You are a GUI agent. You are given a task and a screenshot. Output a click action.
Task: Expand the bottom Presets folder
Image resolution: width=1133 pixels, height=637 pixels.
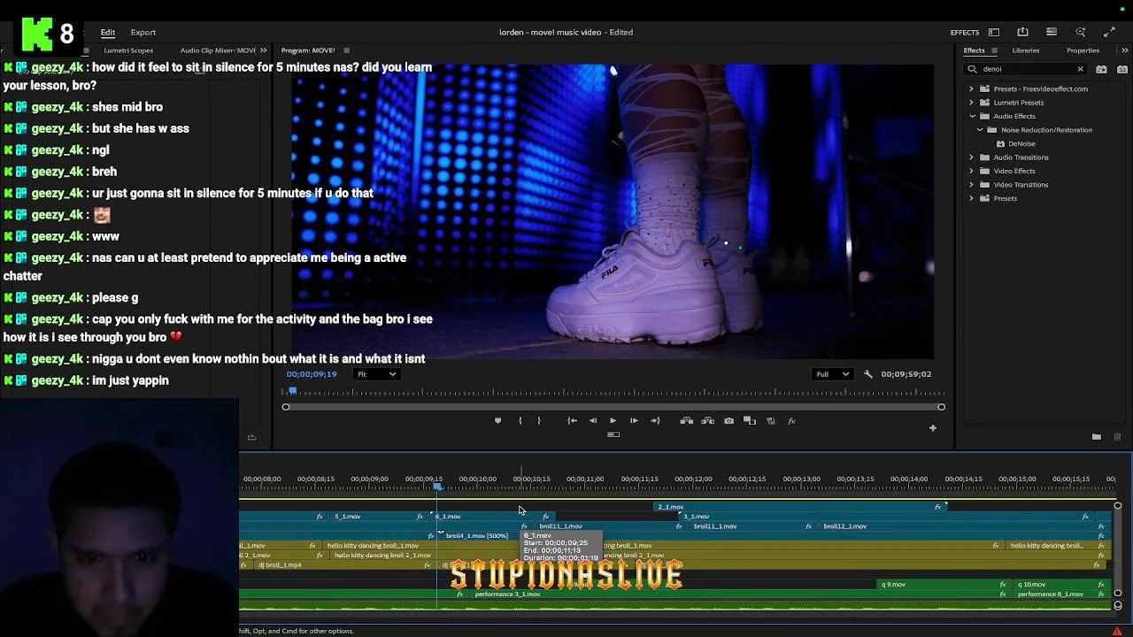(971, 198)
